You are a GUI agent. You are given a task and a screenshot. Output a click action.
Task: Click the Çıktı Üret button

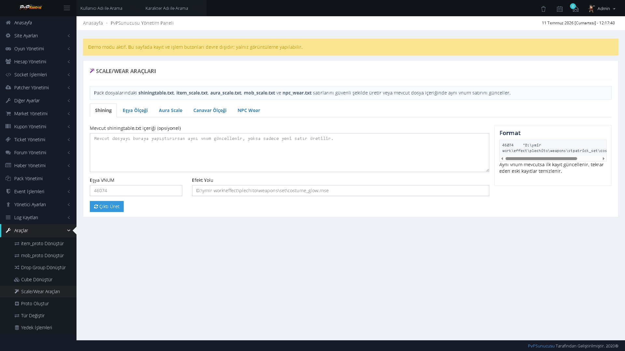click(x=107, y=207)
